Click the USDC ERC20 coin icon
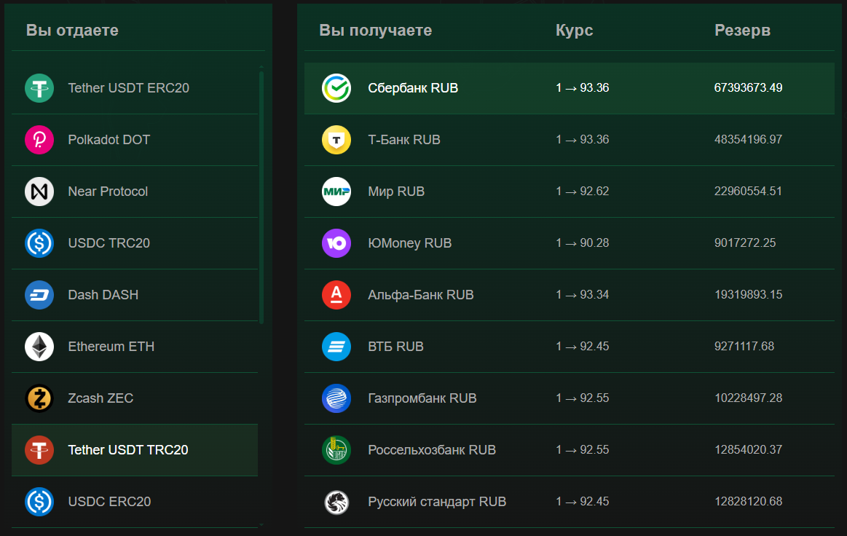Screen dimensions: 847x536 (x=39, y=502)
